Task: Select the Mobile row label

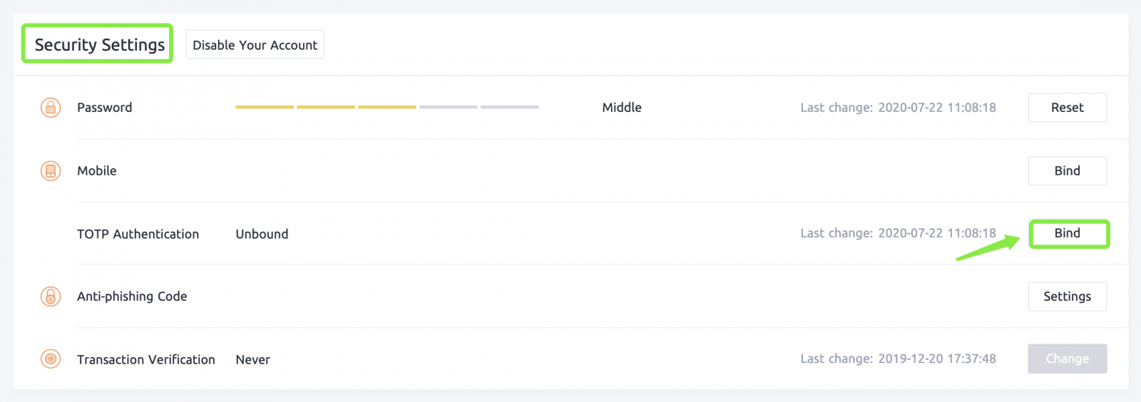Action: coord(97,171)
